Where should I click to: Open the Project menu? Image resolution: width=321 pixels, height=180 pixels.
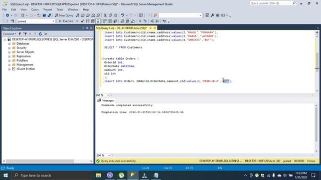tap(48, 9)
